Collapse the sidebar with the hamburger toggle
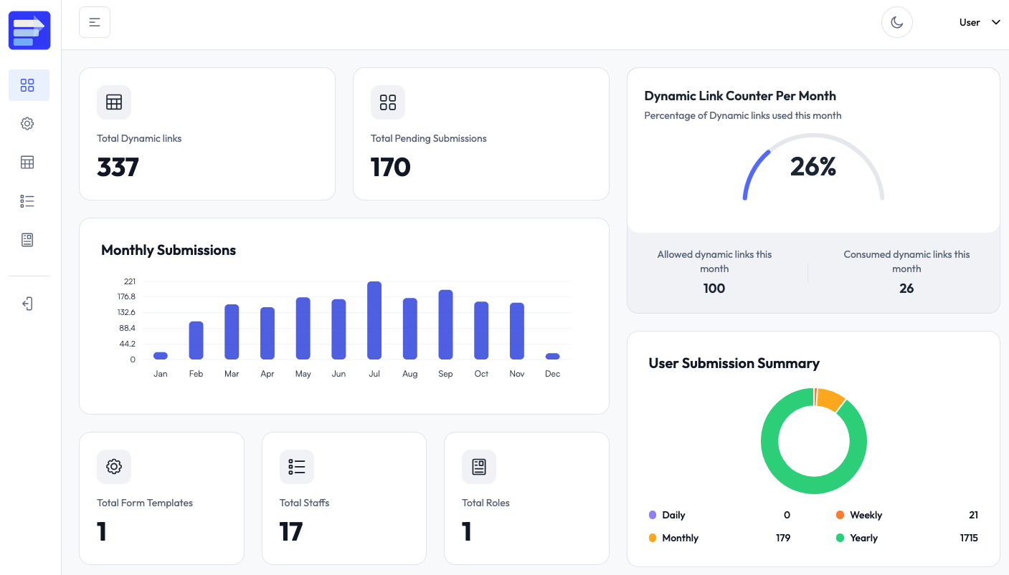Image resolution: width=1009 pixels, height=575 pixels. coord(94,22)
